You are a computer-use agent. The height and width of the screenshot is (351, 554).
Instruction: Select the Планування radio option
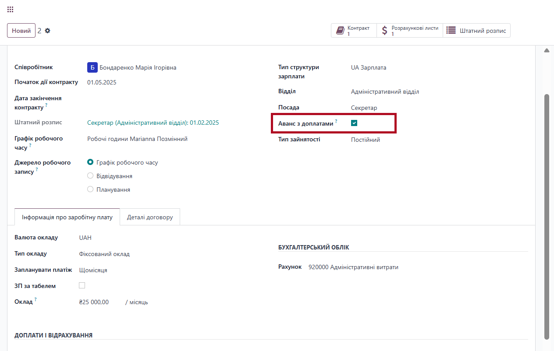90,190
